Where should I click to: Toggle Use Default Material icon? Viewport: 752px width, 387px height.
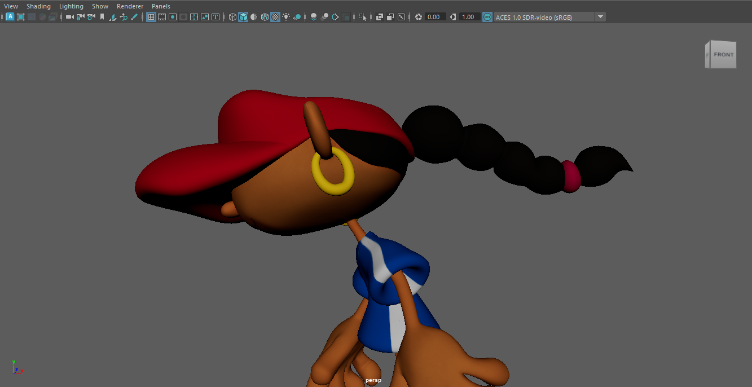click(254, 17)
